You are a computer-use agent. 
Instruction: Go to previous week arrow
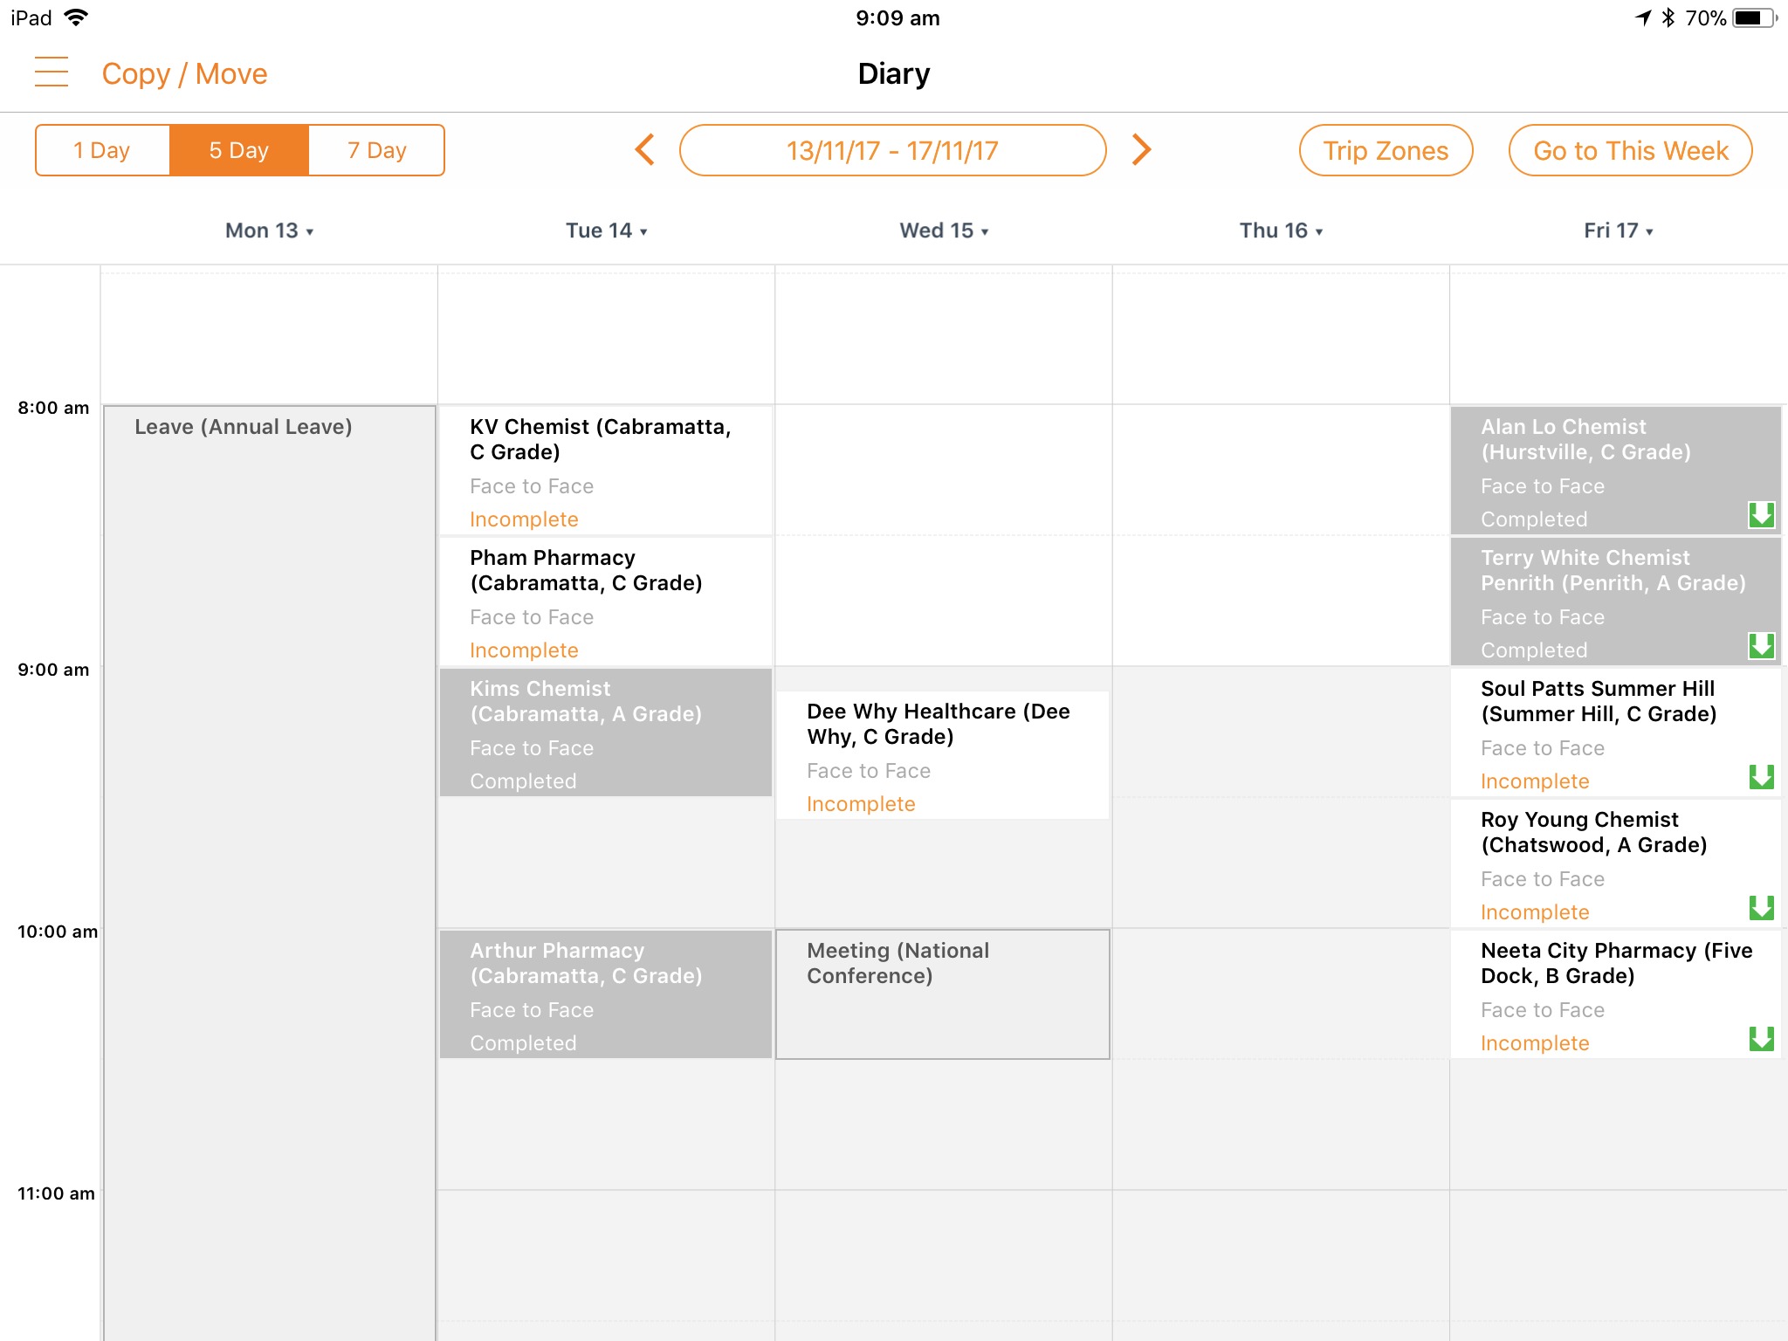(x=644, y=150)
